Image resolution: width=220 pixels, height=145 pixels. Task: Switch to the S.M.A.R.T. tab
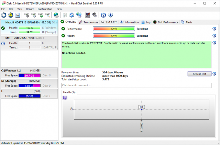[x=109, y=22]
